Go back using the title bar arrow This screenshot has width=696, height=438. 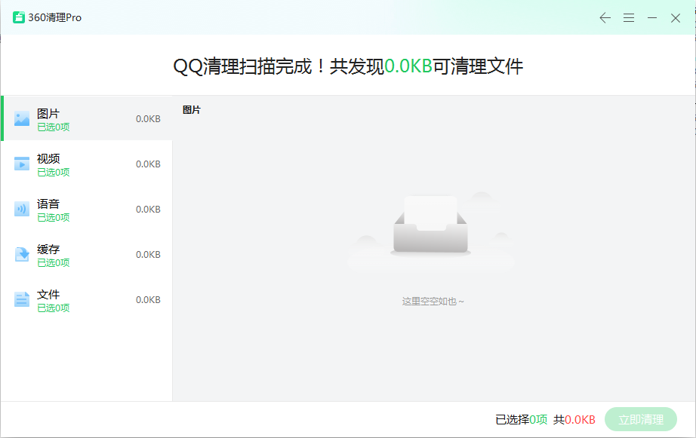605,18
